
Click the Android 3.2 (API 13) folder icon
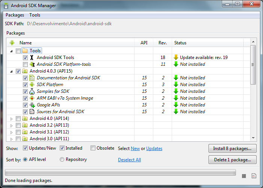pos(25,125)
